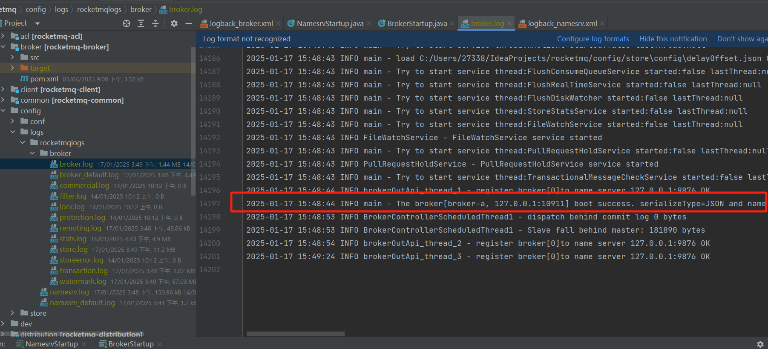Select commercial.log file
This screenshot has height=349, width=768.
(84, 185)
